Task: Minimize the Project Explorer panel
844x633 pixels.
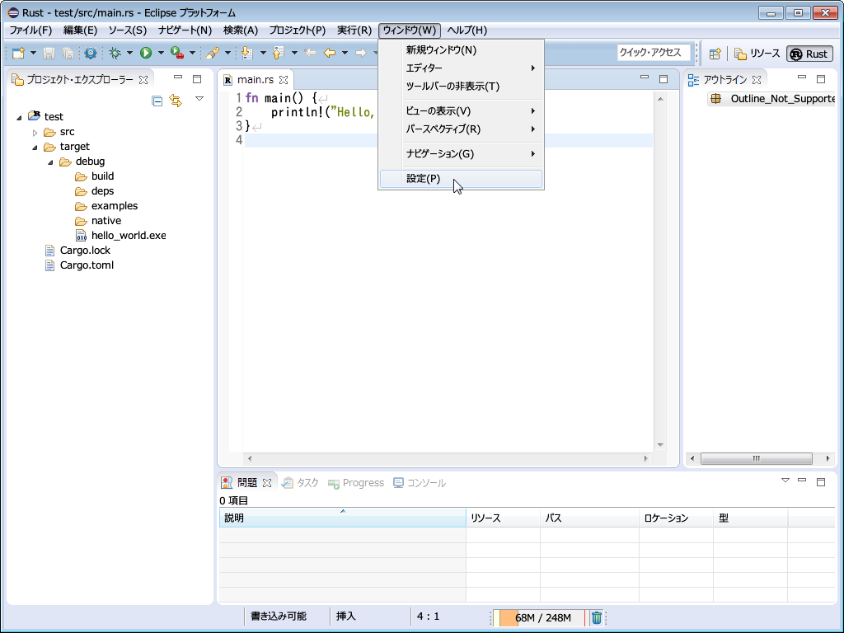Action: tap(178, 77)
